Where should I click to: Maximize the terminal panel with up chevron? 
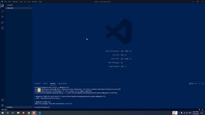coord(200,84)
